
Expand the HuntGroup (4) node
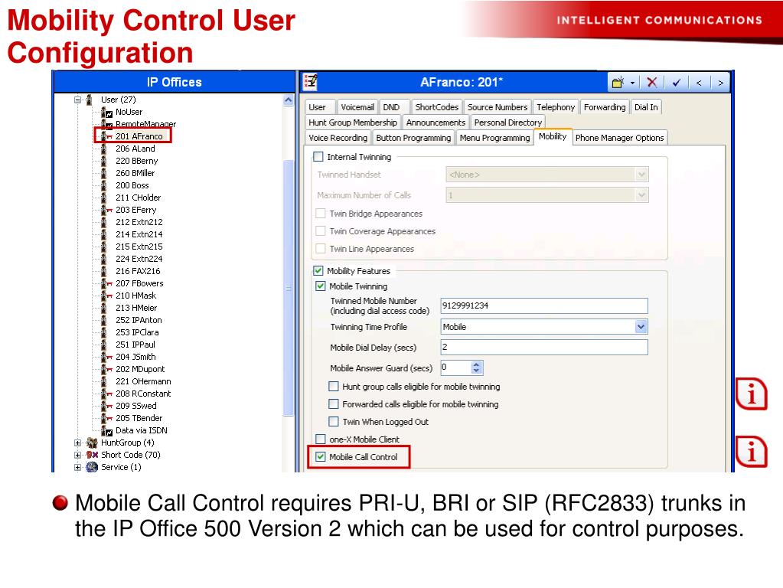click(x=77, y=443)
